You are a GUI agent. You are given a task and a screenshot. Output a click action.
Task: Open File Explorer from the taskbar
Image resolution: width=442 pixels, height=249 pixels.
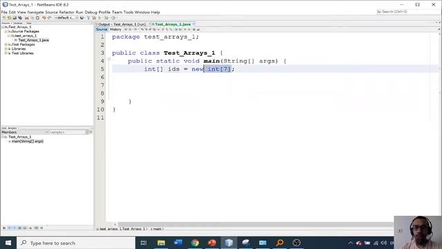click(161, 243)
